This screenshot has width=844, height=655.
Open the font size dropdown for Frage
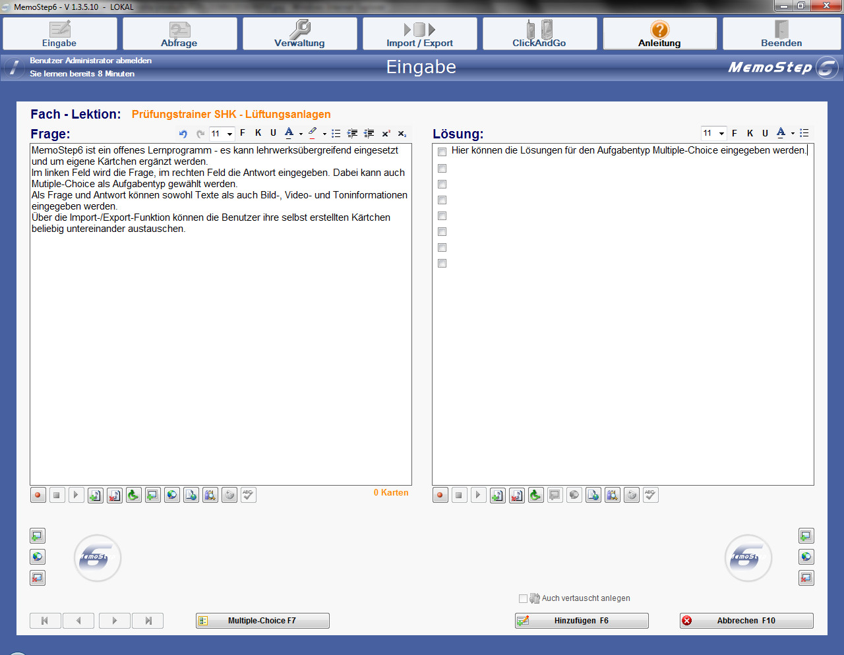coord(229,134)
